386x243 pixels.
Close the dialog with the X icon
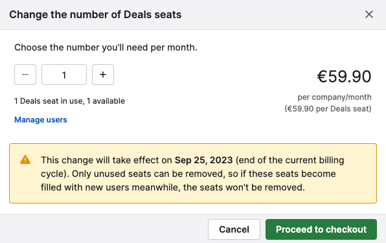(369, 14)
